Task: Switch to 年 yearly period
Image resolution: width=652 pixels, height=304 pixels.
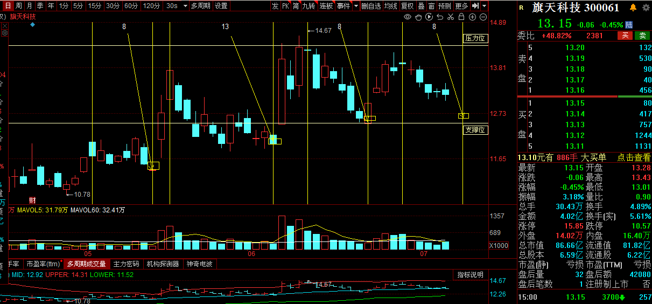Action: 51,6
